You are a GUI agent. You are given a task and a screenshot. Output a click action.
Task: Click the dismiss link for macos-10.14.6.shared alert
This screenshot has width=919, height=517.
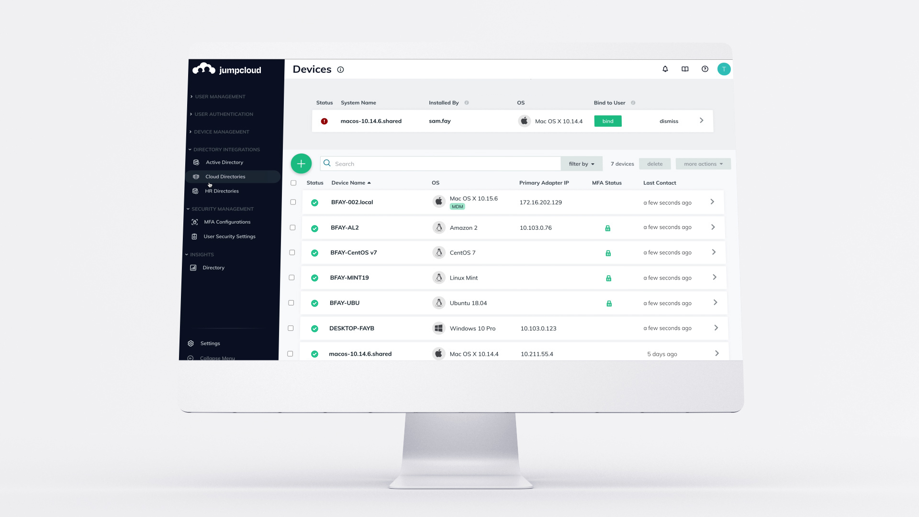[x=668, y=121]
